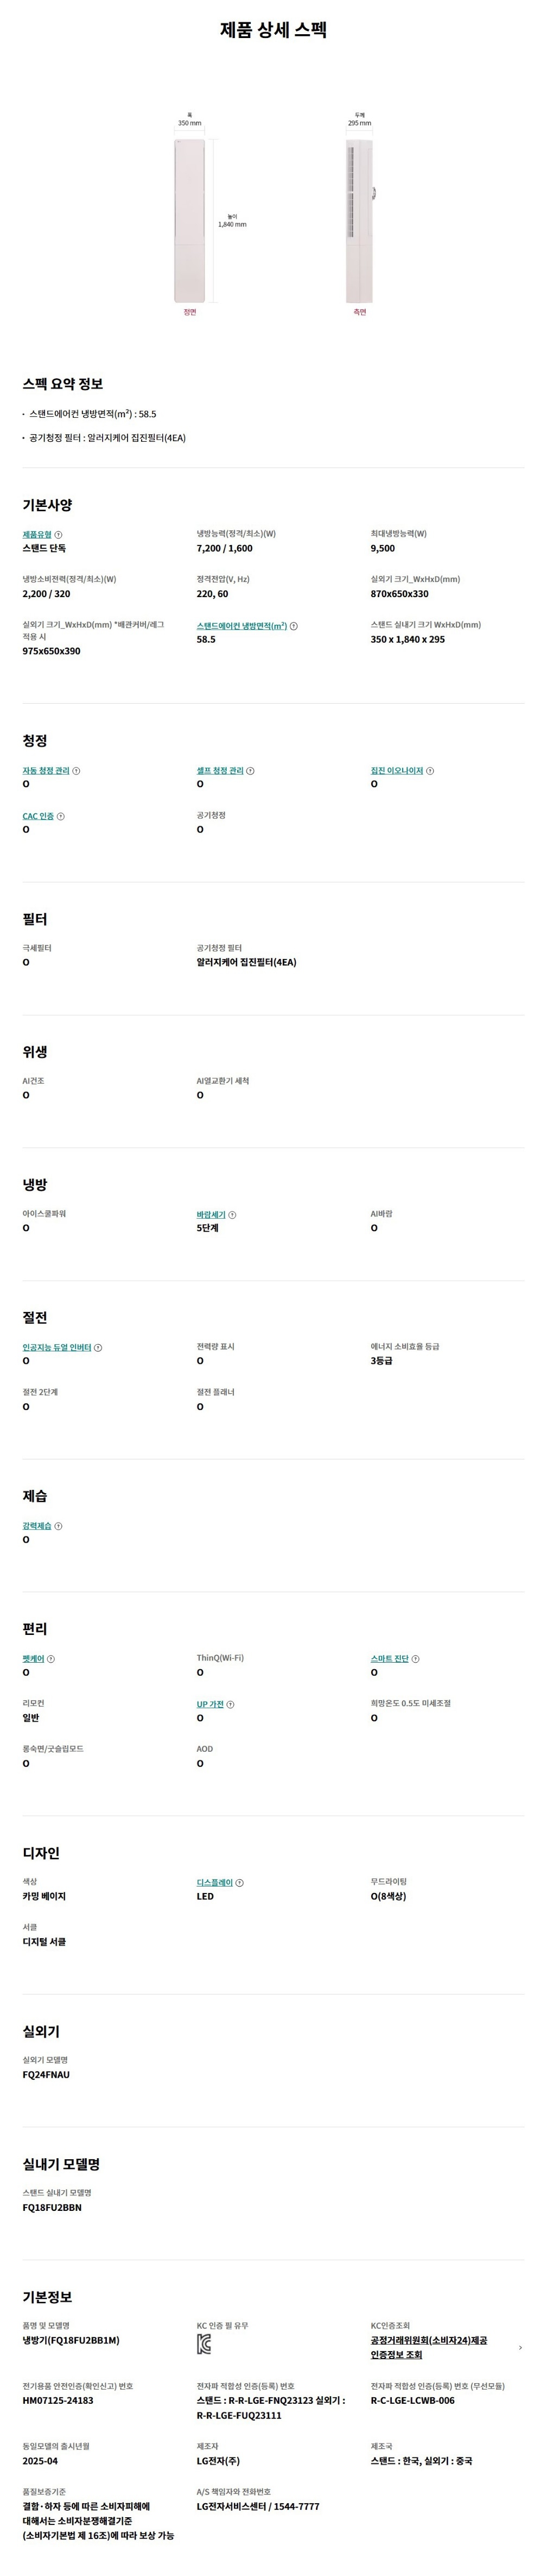Open the 인공지능 듀얼 인버터 link text
This screenshot has width=547, height=2576.
57,1348
